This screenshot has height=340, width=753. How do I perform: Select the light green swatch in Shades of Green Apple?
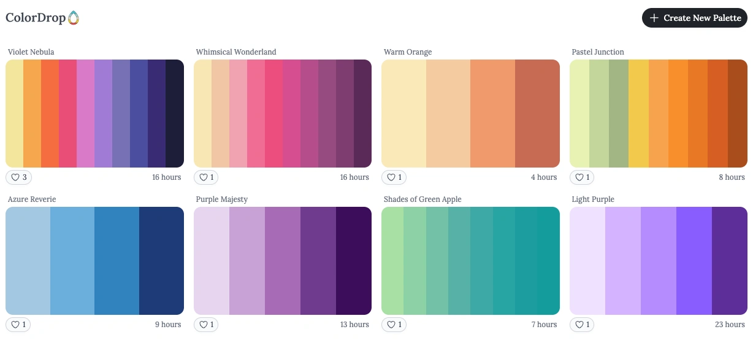392,261
